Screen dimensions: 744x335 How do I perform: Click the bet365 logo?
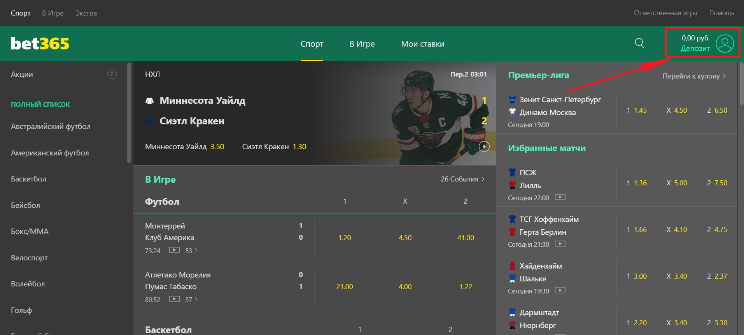(x=40, y=44)
